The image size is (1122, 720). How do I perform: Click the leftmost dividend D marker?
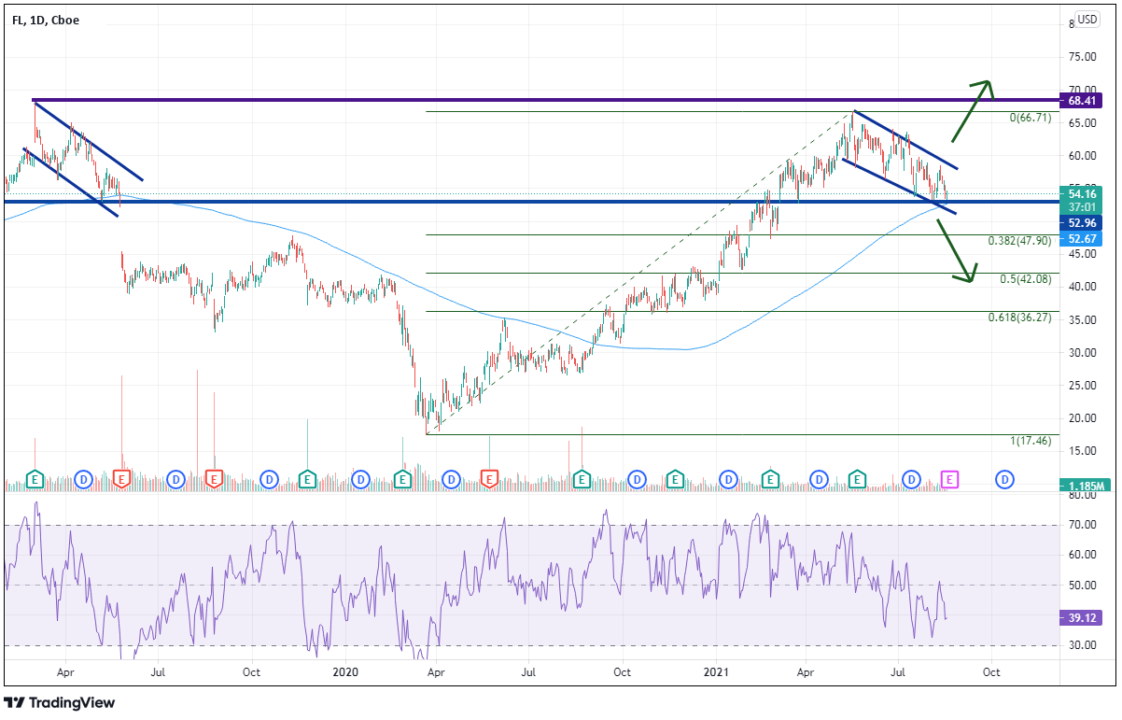pos(83,479)
